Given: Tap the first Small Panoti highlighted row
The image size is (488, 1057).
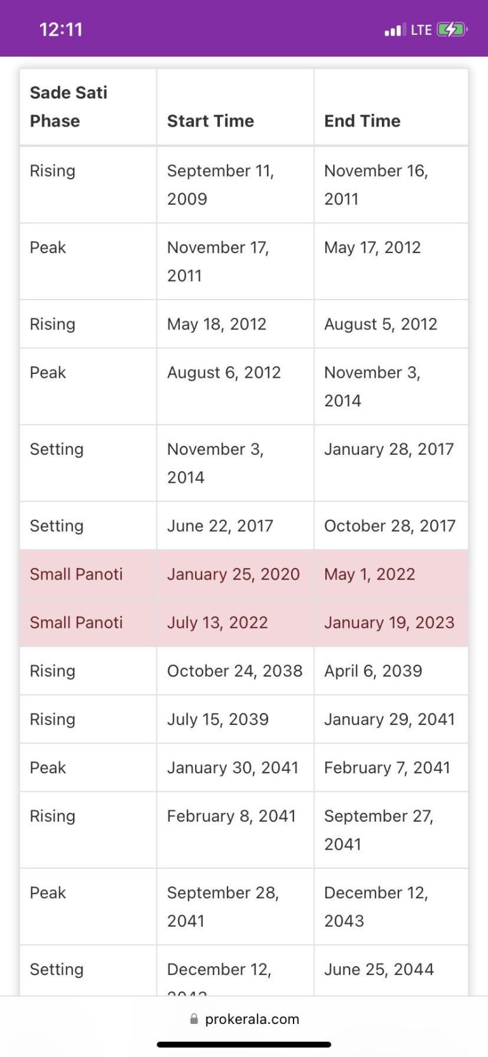Looking at the screenshot, I should 244,574.
